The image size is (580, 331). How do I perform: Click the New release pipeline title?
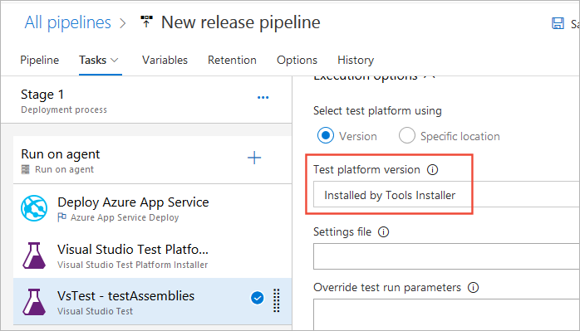point(241,22)
